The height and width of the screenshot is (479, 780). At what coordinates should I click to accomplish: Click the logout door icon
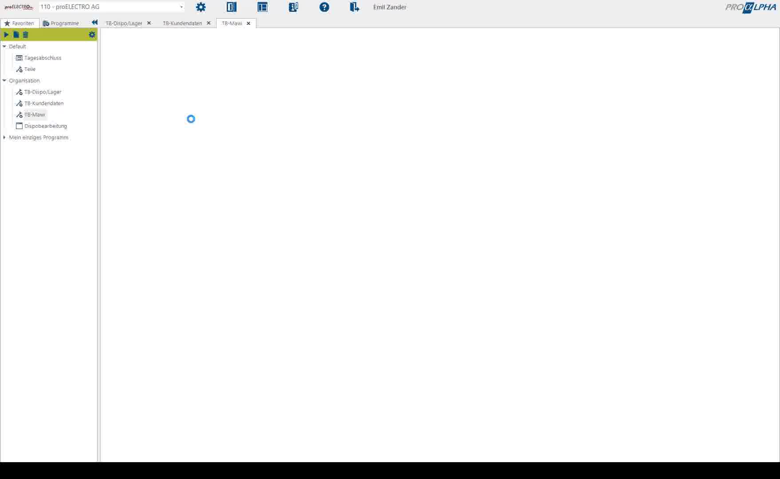[x=355, y=7]
